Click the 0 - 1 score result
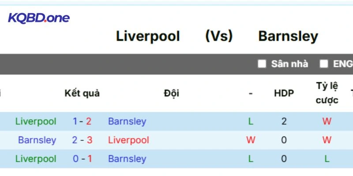This screenshot has width=353, height=176. (x=82, y=159)
